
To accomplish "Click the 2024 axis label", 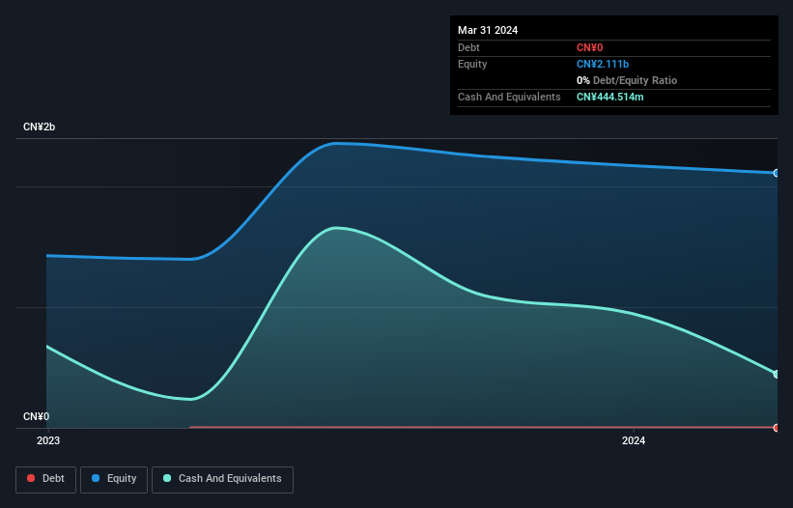I will [x=634, y=440].
